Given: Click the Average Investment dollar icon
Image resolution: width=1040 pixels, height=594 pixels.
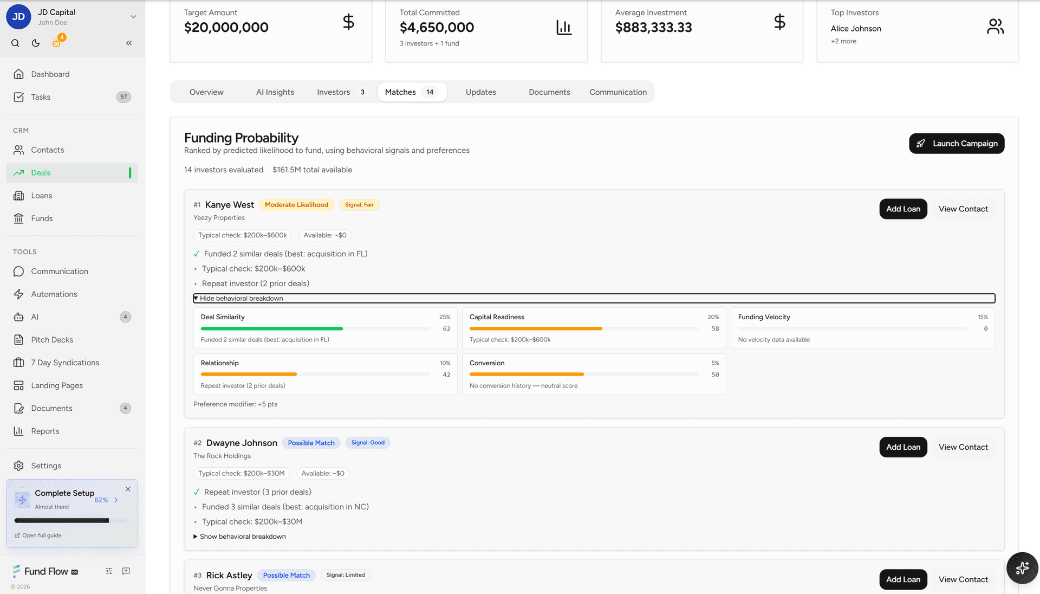Looking at the screenshot, I should [779, 22].
